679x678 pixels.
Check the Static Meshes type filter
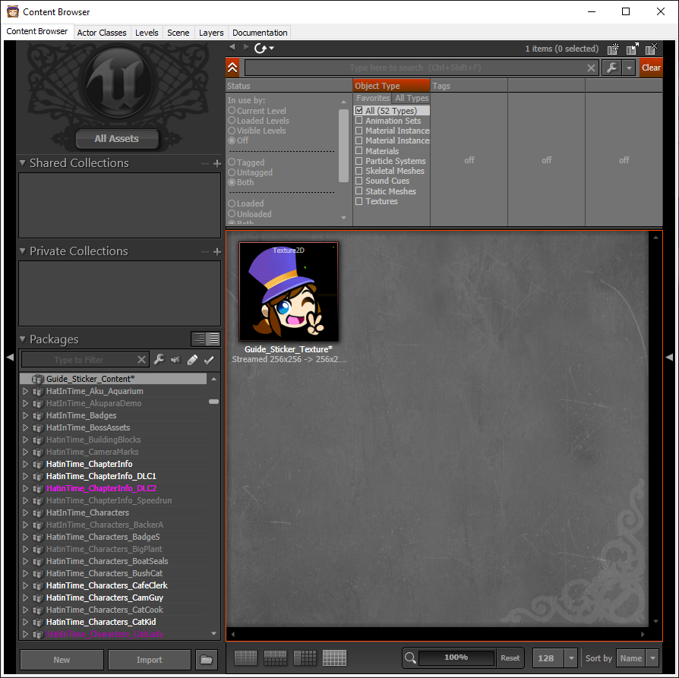(x=359, y=191)
